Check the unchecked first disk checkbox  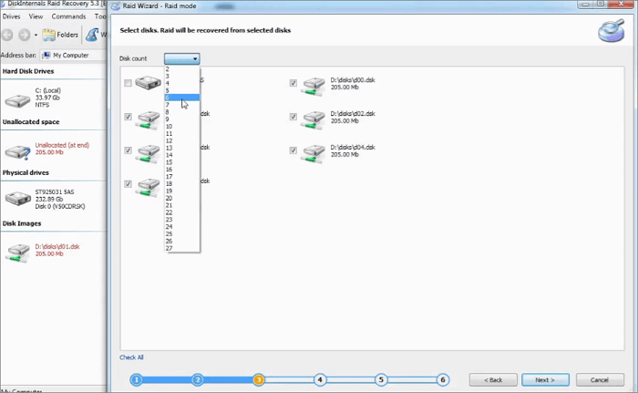[128, 84]
